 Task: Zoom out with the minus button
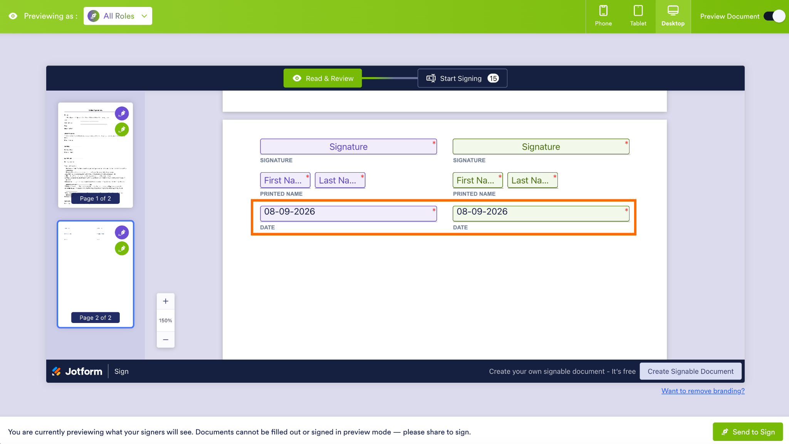(x=166, y=340)
